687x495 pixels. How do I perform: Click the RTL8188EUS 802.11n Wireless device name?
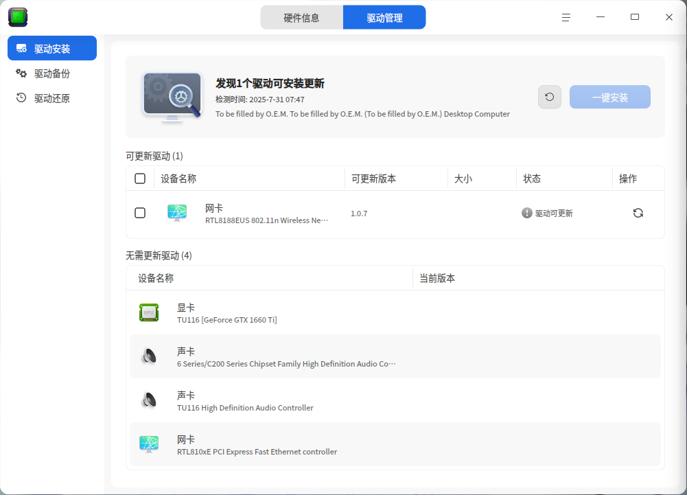(266, 220)
